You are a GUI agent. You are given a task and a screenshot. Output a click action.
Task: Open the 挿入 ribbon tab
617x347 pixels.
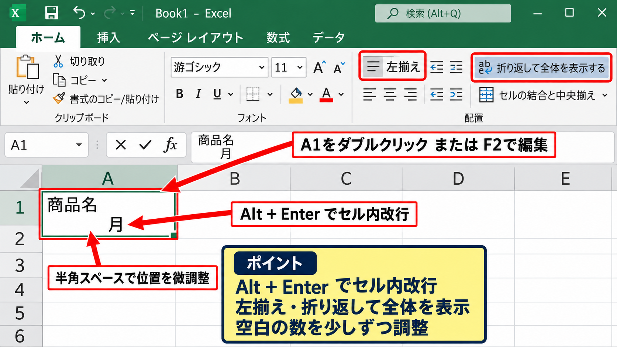pos(108,38)
